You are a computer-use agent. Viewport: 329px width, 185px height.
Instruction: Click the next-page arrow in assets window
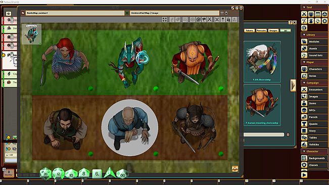(x=293, y=85)
